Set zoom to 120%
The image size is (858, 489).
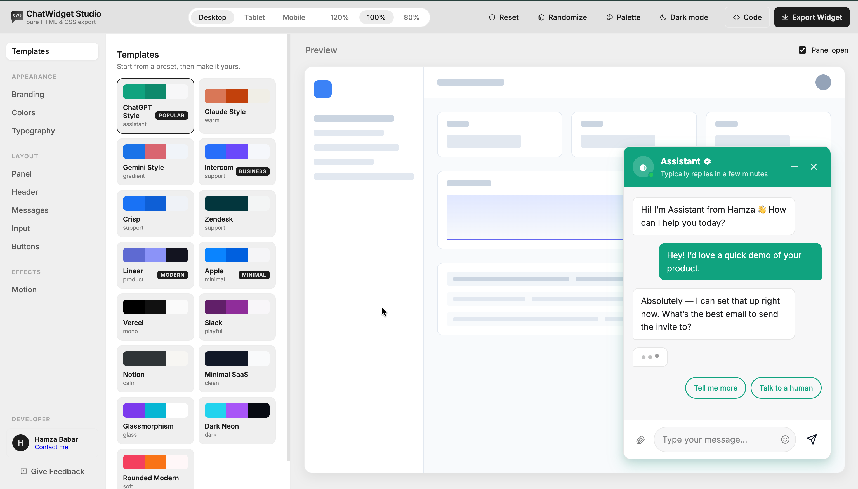point(340,17)
